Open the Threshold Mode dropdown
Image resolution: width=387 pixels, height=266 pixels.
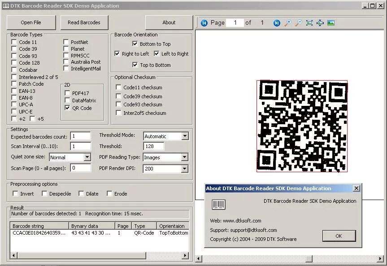(185, 136)
